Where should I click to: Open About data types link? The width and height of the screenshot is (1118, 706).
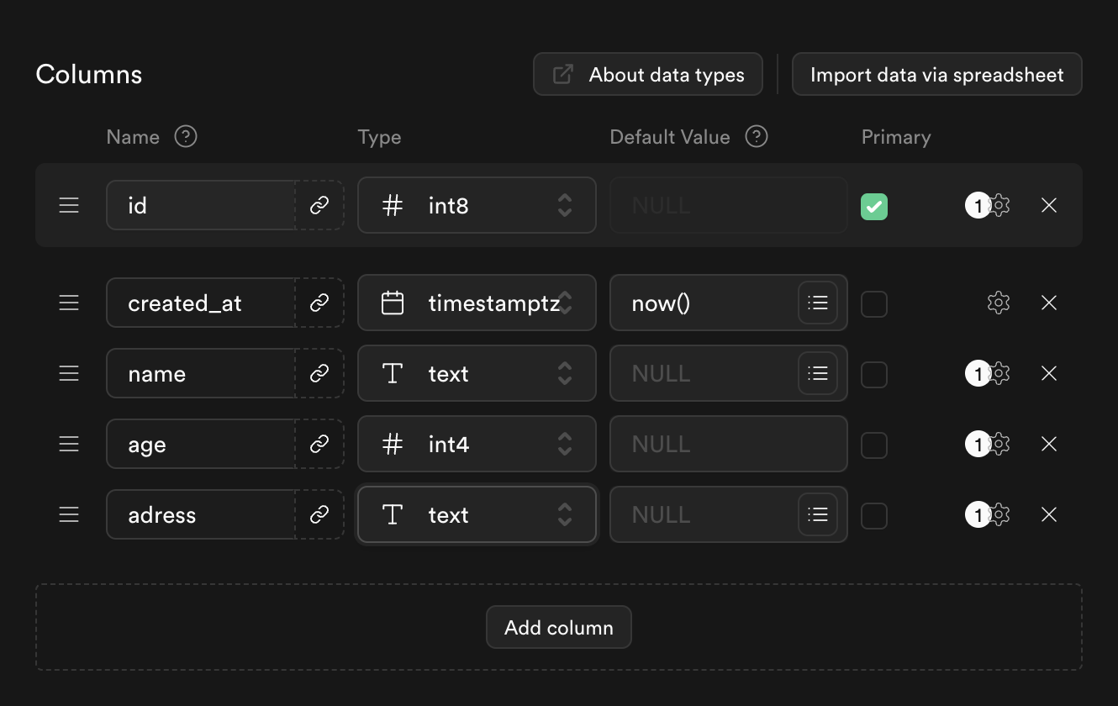tap(648, 75)
